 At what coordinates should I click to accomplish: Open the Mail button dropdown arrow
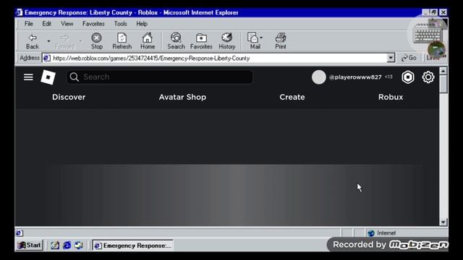[261, 38]
